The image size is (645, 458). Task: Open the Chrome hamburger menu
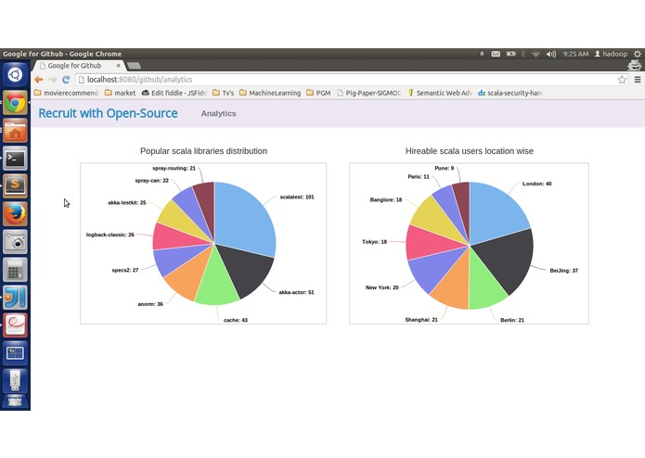[x=638, y=80]
